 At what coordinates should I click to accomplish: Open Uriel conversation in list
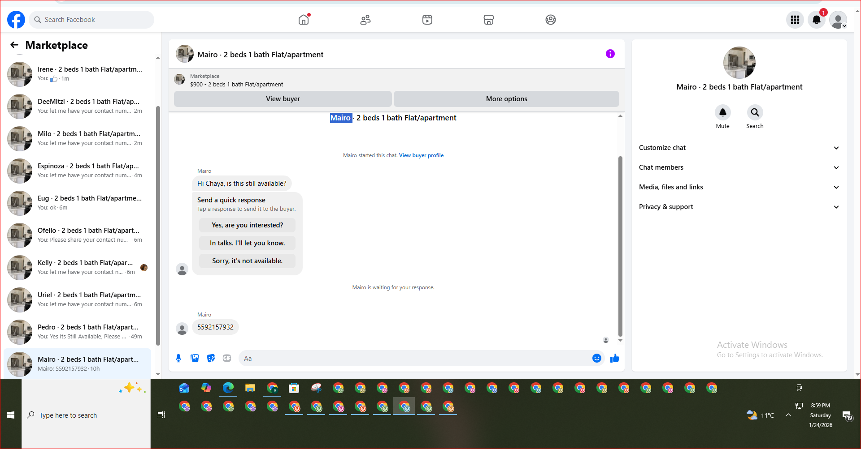tap(78, 299)
